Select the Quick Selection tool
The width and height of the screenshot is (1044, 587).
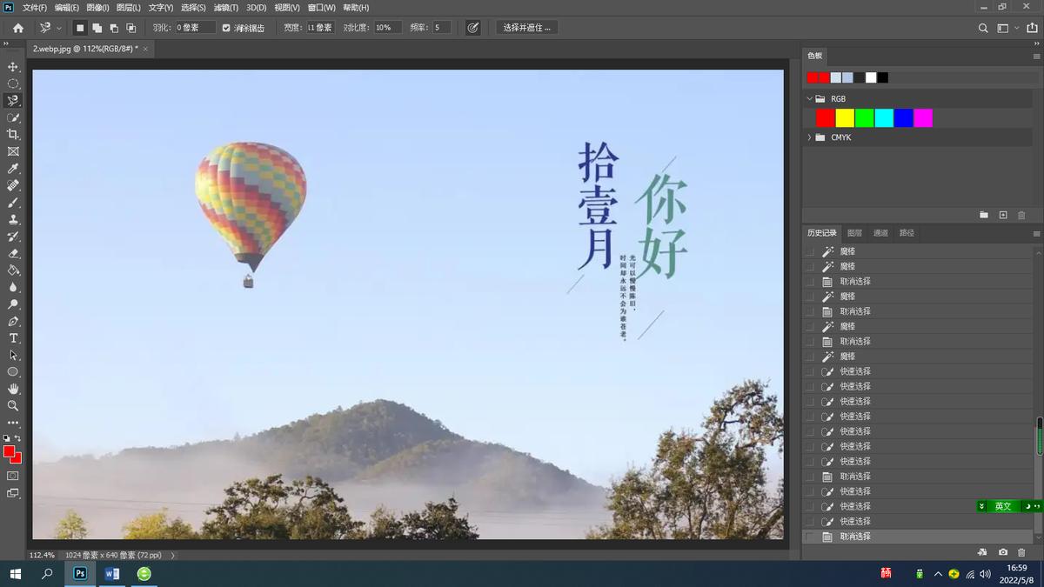tap(13, 117)
